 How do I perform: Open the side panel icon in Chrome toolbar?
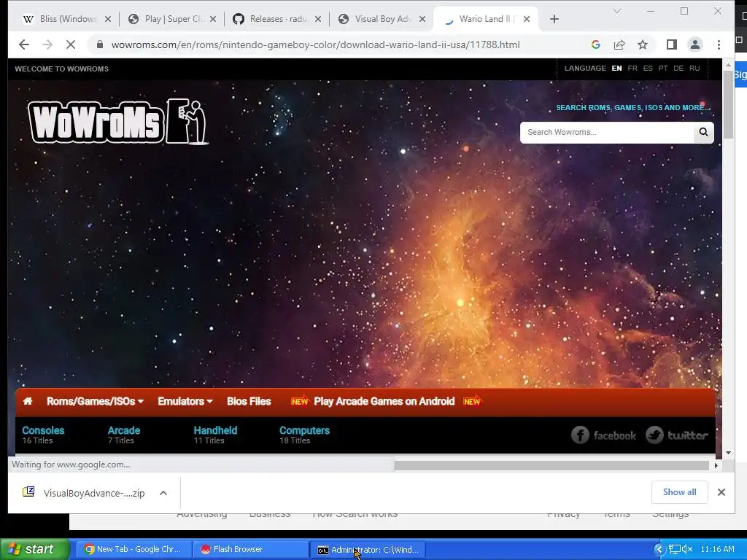pyautogui.click(x=672, y=44)
